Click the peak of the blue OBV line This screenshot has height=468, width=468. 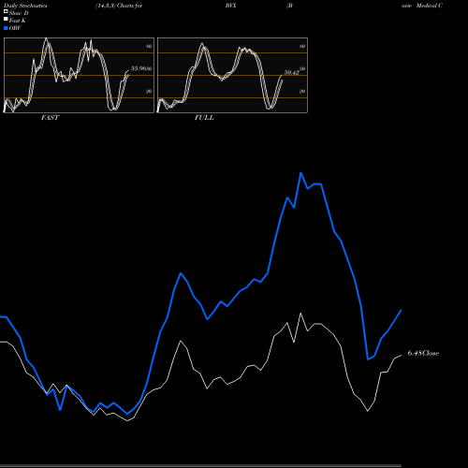click(x=300, y=173)
